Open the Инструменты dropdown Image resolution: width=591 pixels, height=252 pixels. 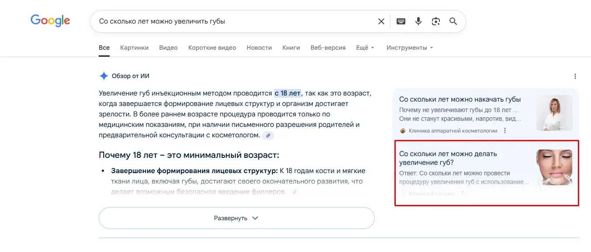[x=409, y=48]
